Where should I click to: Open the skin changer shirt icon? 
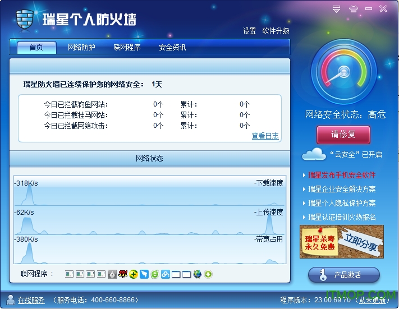(x=353, y=9)
